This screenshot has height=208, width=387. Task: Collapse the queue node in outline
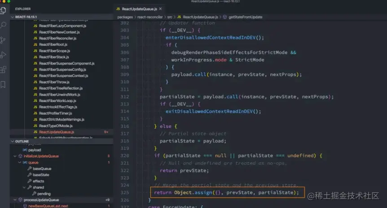(19, 162)
